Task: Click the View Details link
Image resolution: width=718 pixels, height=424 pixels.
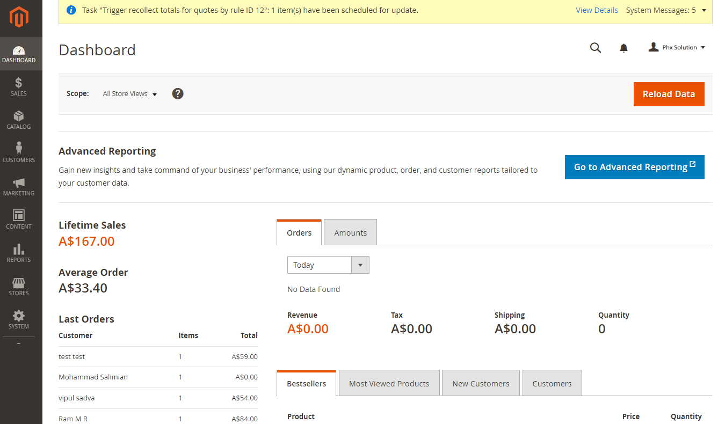Action: [597, 10]
